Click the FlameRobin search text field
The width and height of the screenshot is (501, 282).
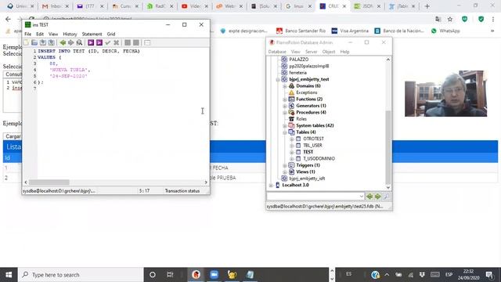(x=313, y=196)
